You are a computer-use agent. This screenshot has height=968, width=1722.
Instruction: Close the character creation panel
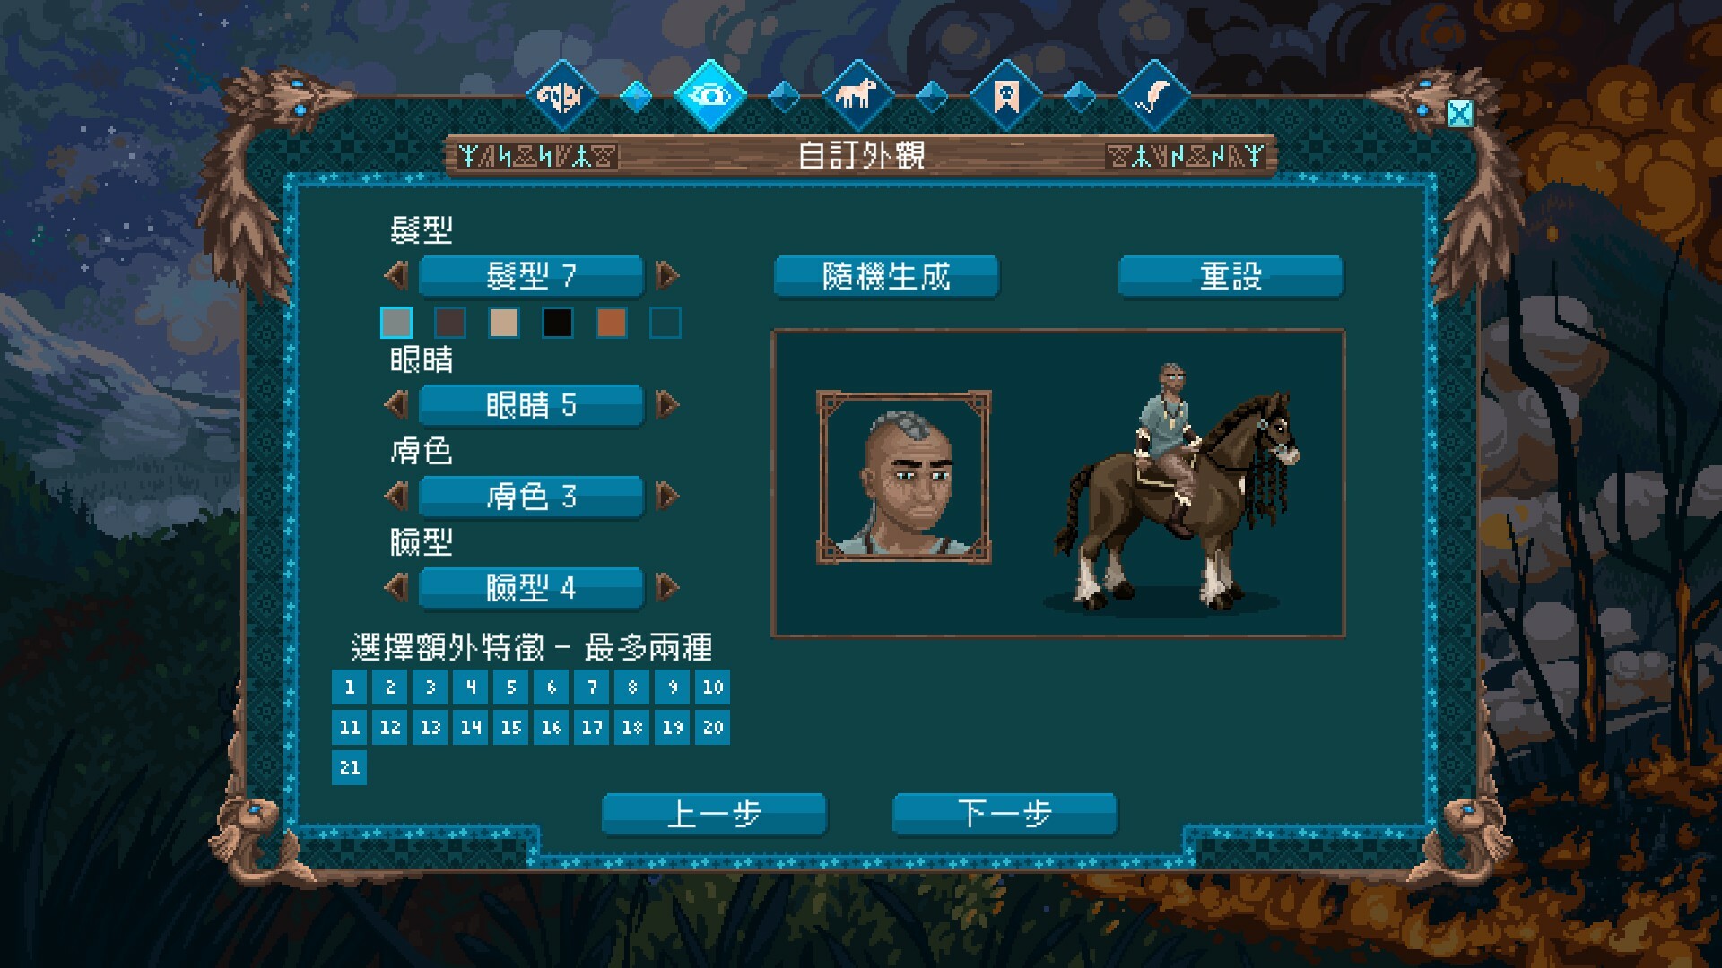click(1460, 114)
